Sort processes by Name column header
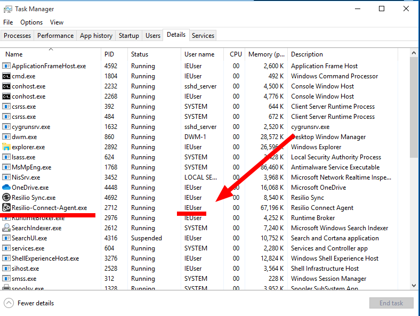The width and height of the screenshot is (420, 316). [x=14, y=54]
